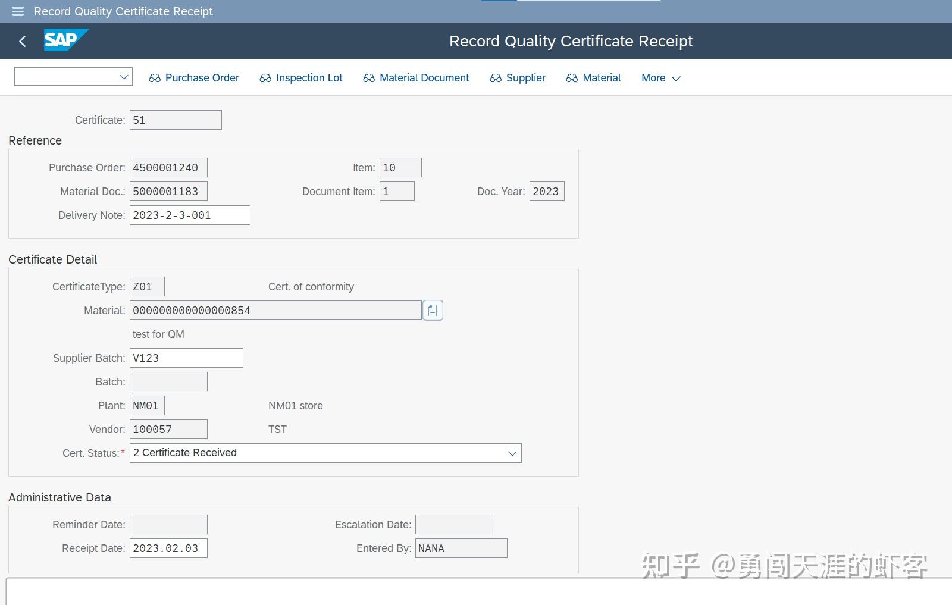Click into the Delivery Note field
Image resolution: width=952 pixels, height=605 pixels.
pyautogui.click(x=189, y=215)
